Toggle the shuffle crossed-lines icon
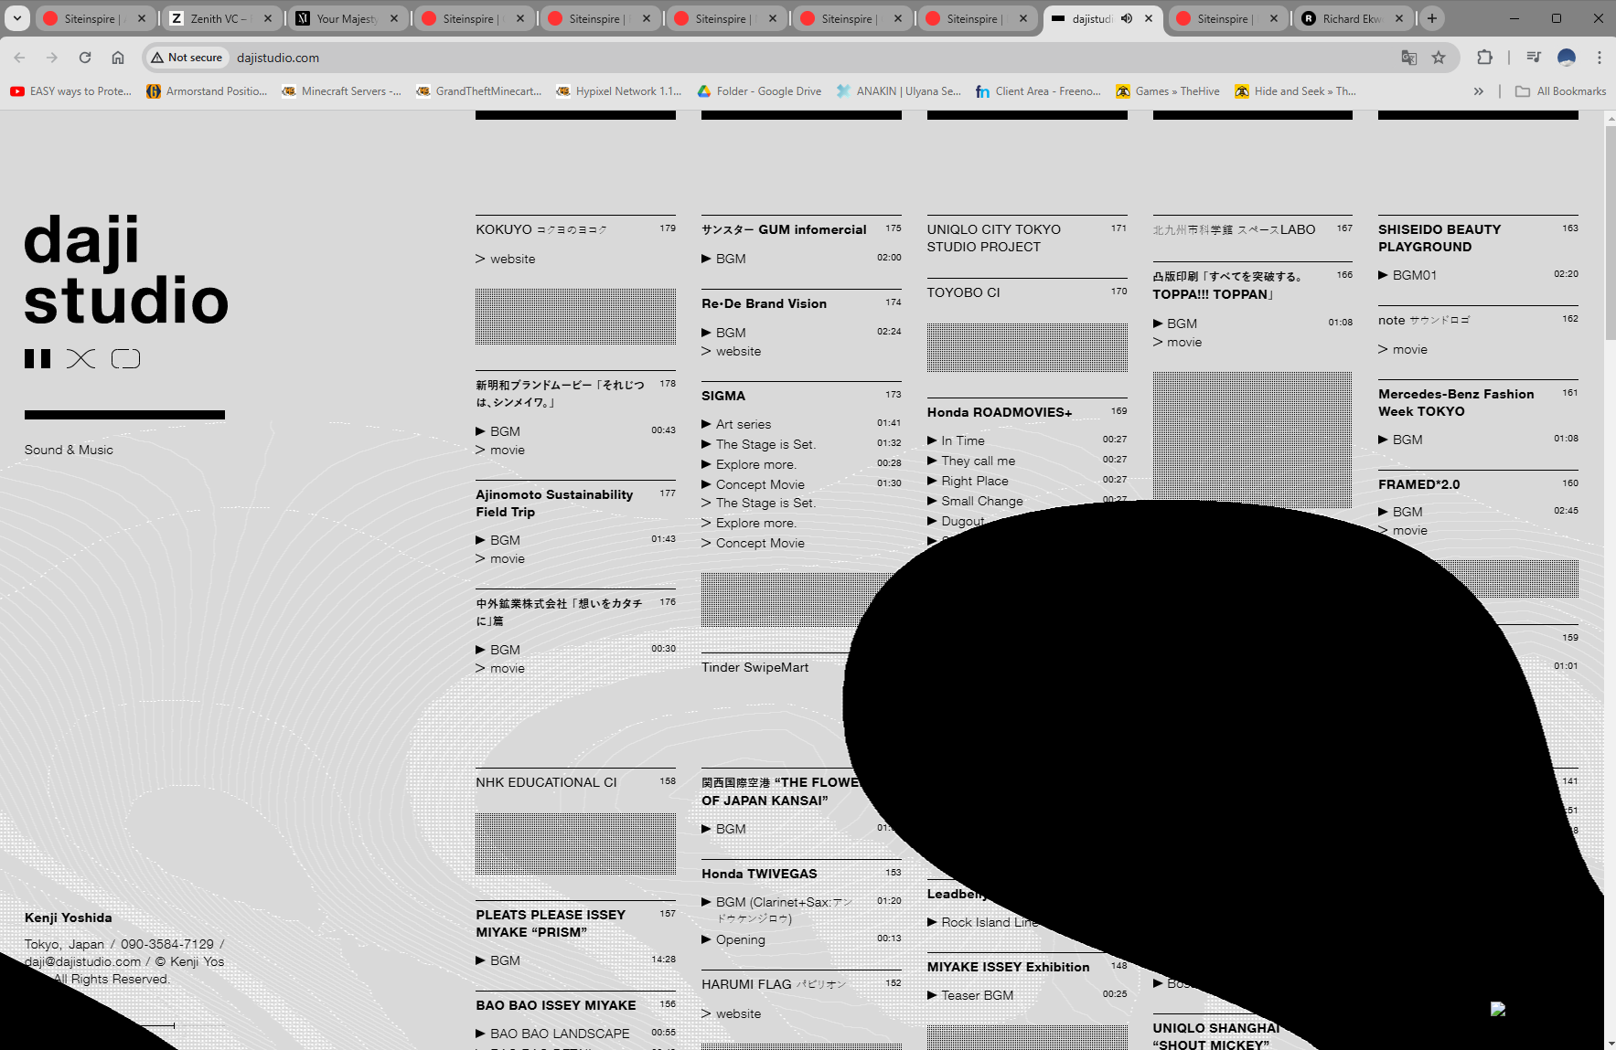 (x=80, y=359)
